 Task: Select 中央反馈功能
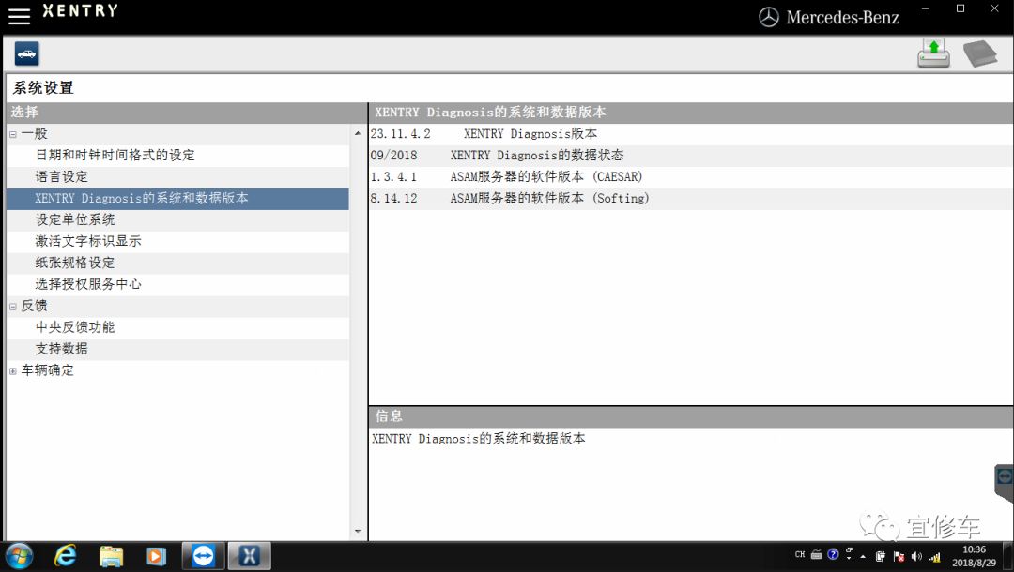75,327
